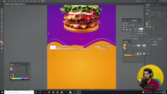Screen dimensions: 167x94
Task: Open Arrange Documents dropdown in menu bar
Action: [x=44, y=1]
